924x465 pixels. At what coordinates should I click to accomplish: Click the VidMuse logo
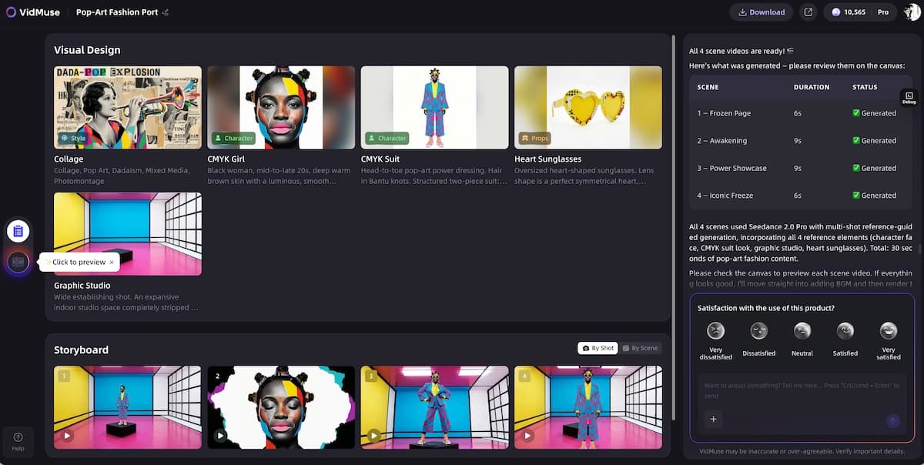tap(34, 12)
